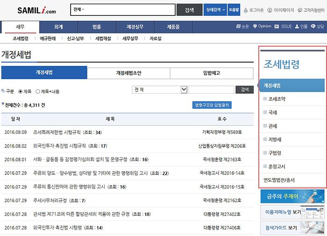The image size is (327, 236).
Task: Click the logout lock icon
Action: click(x=246, y=10)
